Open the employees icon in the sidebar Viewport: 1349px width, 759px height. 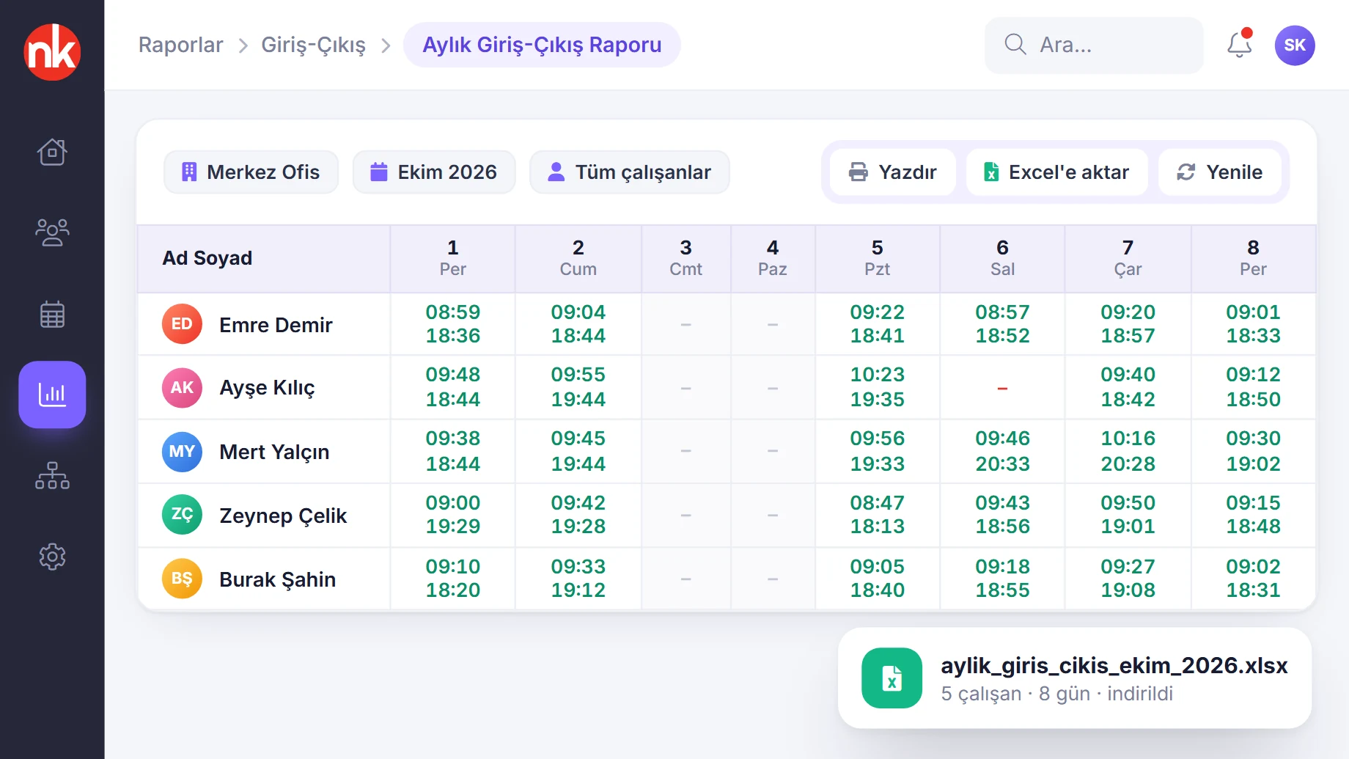pyautogui.click(x=52, y=232)
